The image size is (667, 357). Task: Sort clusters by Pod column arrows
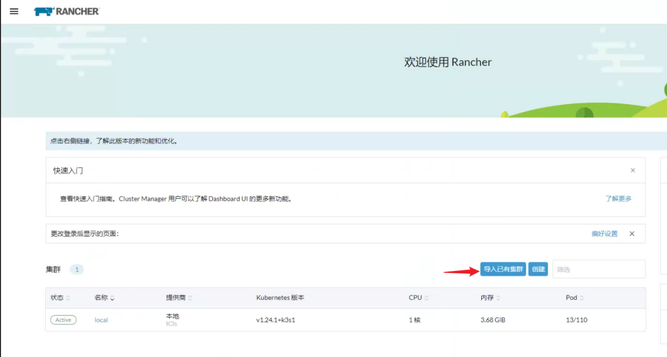pos(582,298)
